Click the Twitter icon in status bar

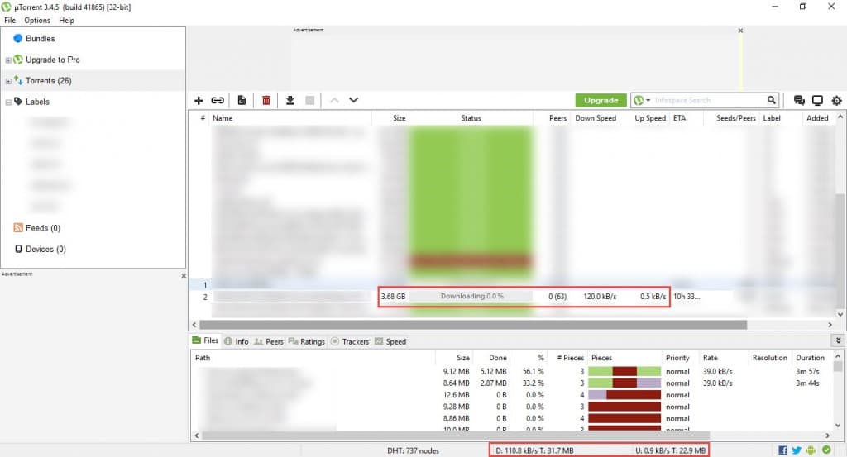click(797, 450)
